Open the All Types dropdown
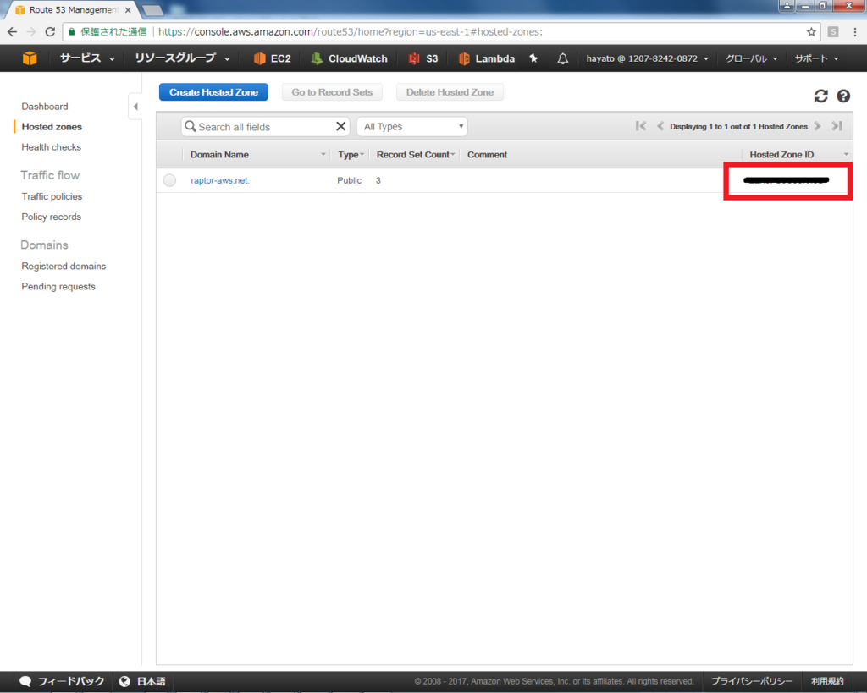Screen dimensions: 867x693 tap(412, 127)
